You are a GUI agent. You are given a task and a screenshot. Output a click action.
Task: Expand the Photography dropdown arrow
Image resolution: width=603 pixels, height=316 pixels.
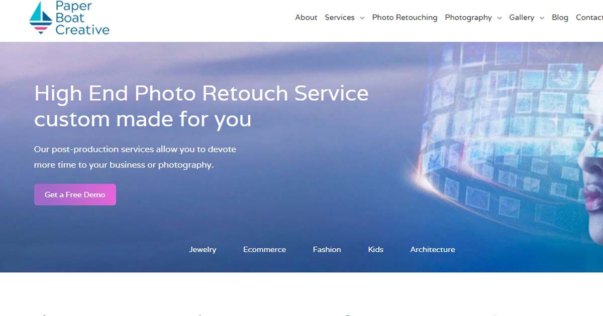(x=499, y=18)
